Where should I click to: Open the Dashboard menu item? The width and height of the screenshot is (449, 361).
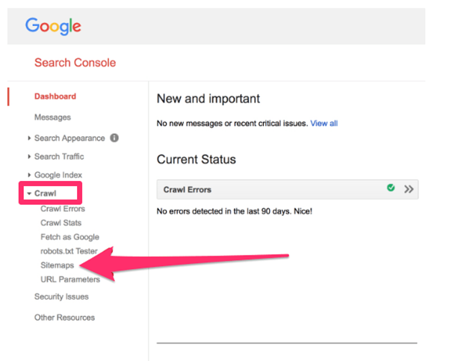[55, 96]
